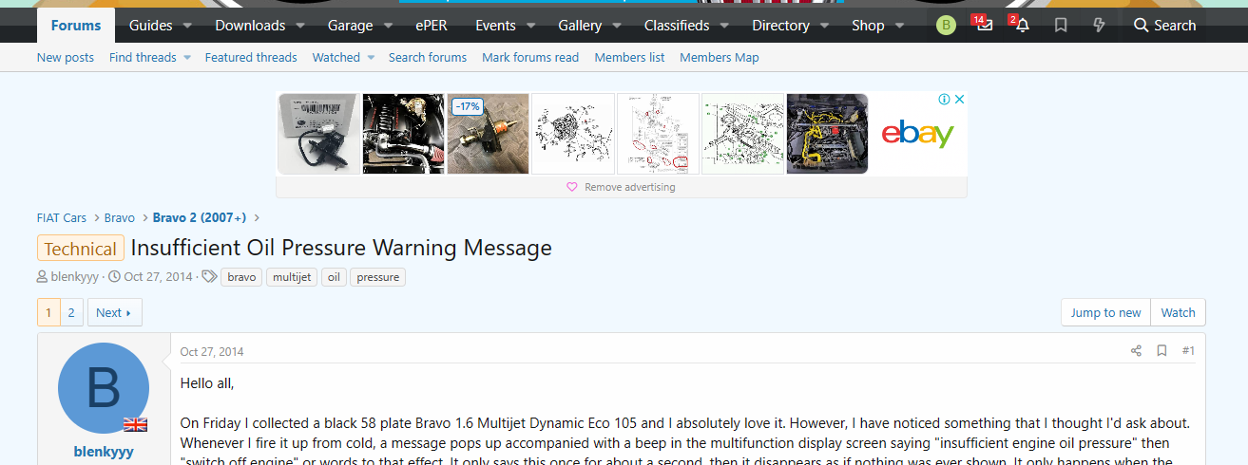This screenshot has width=1248, height=465.
Task: Expand the Shop menu dropdown arrow
Action: click(900, 26)
